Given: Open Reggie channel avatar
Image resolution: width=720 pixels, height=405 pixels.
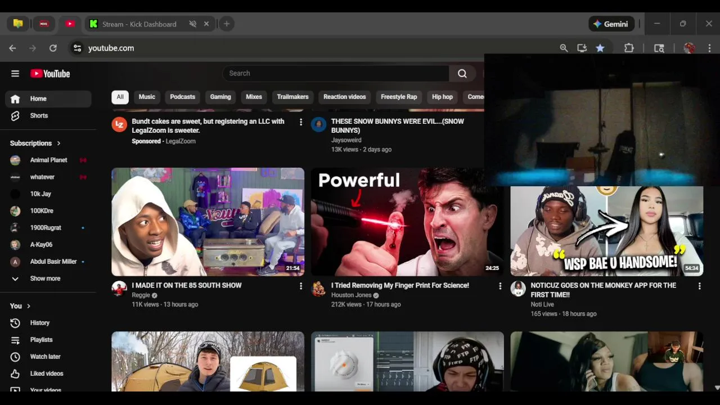Looking at the screenshot, I should [x=119, y=289].
